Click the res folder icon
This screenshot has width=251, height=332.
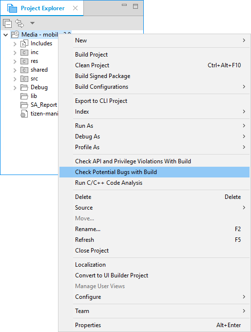pos(24,61)
